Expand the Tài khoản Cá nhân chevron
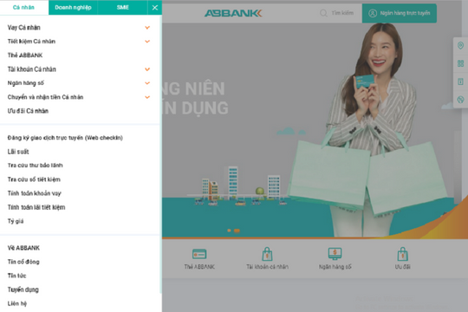 [x=147, y=69]
